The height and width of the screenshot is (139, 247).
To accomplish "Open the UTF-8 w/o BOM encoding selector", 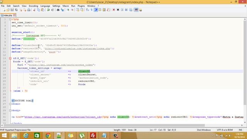I will pos(225,130).
